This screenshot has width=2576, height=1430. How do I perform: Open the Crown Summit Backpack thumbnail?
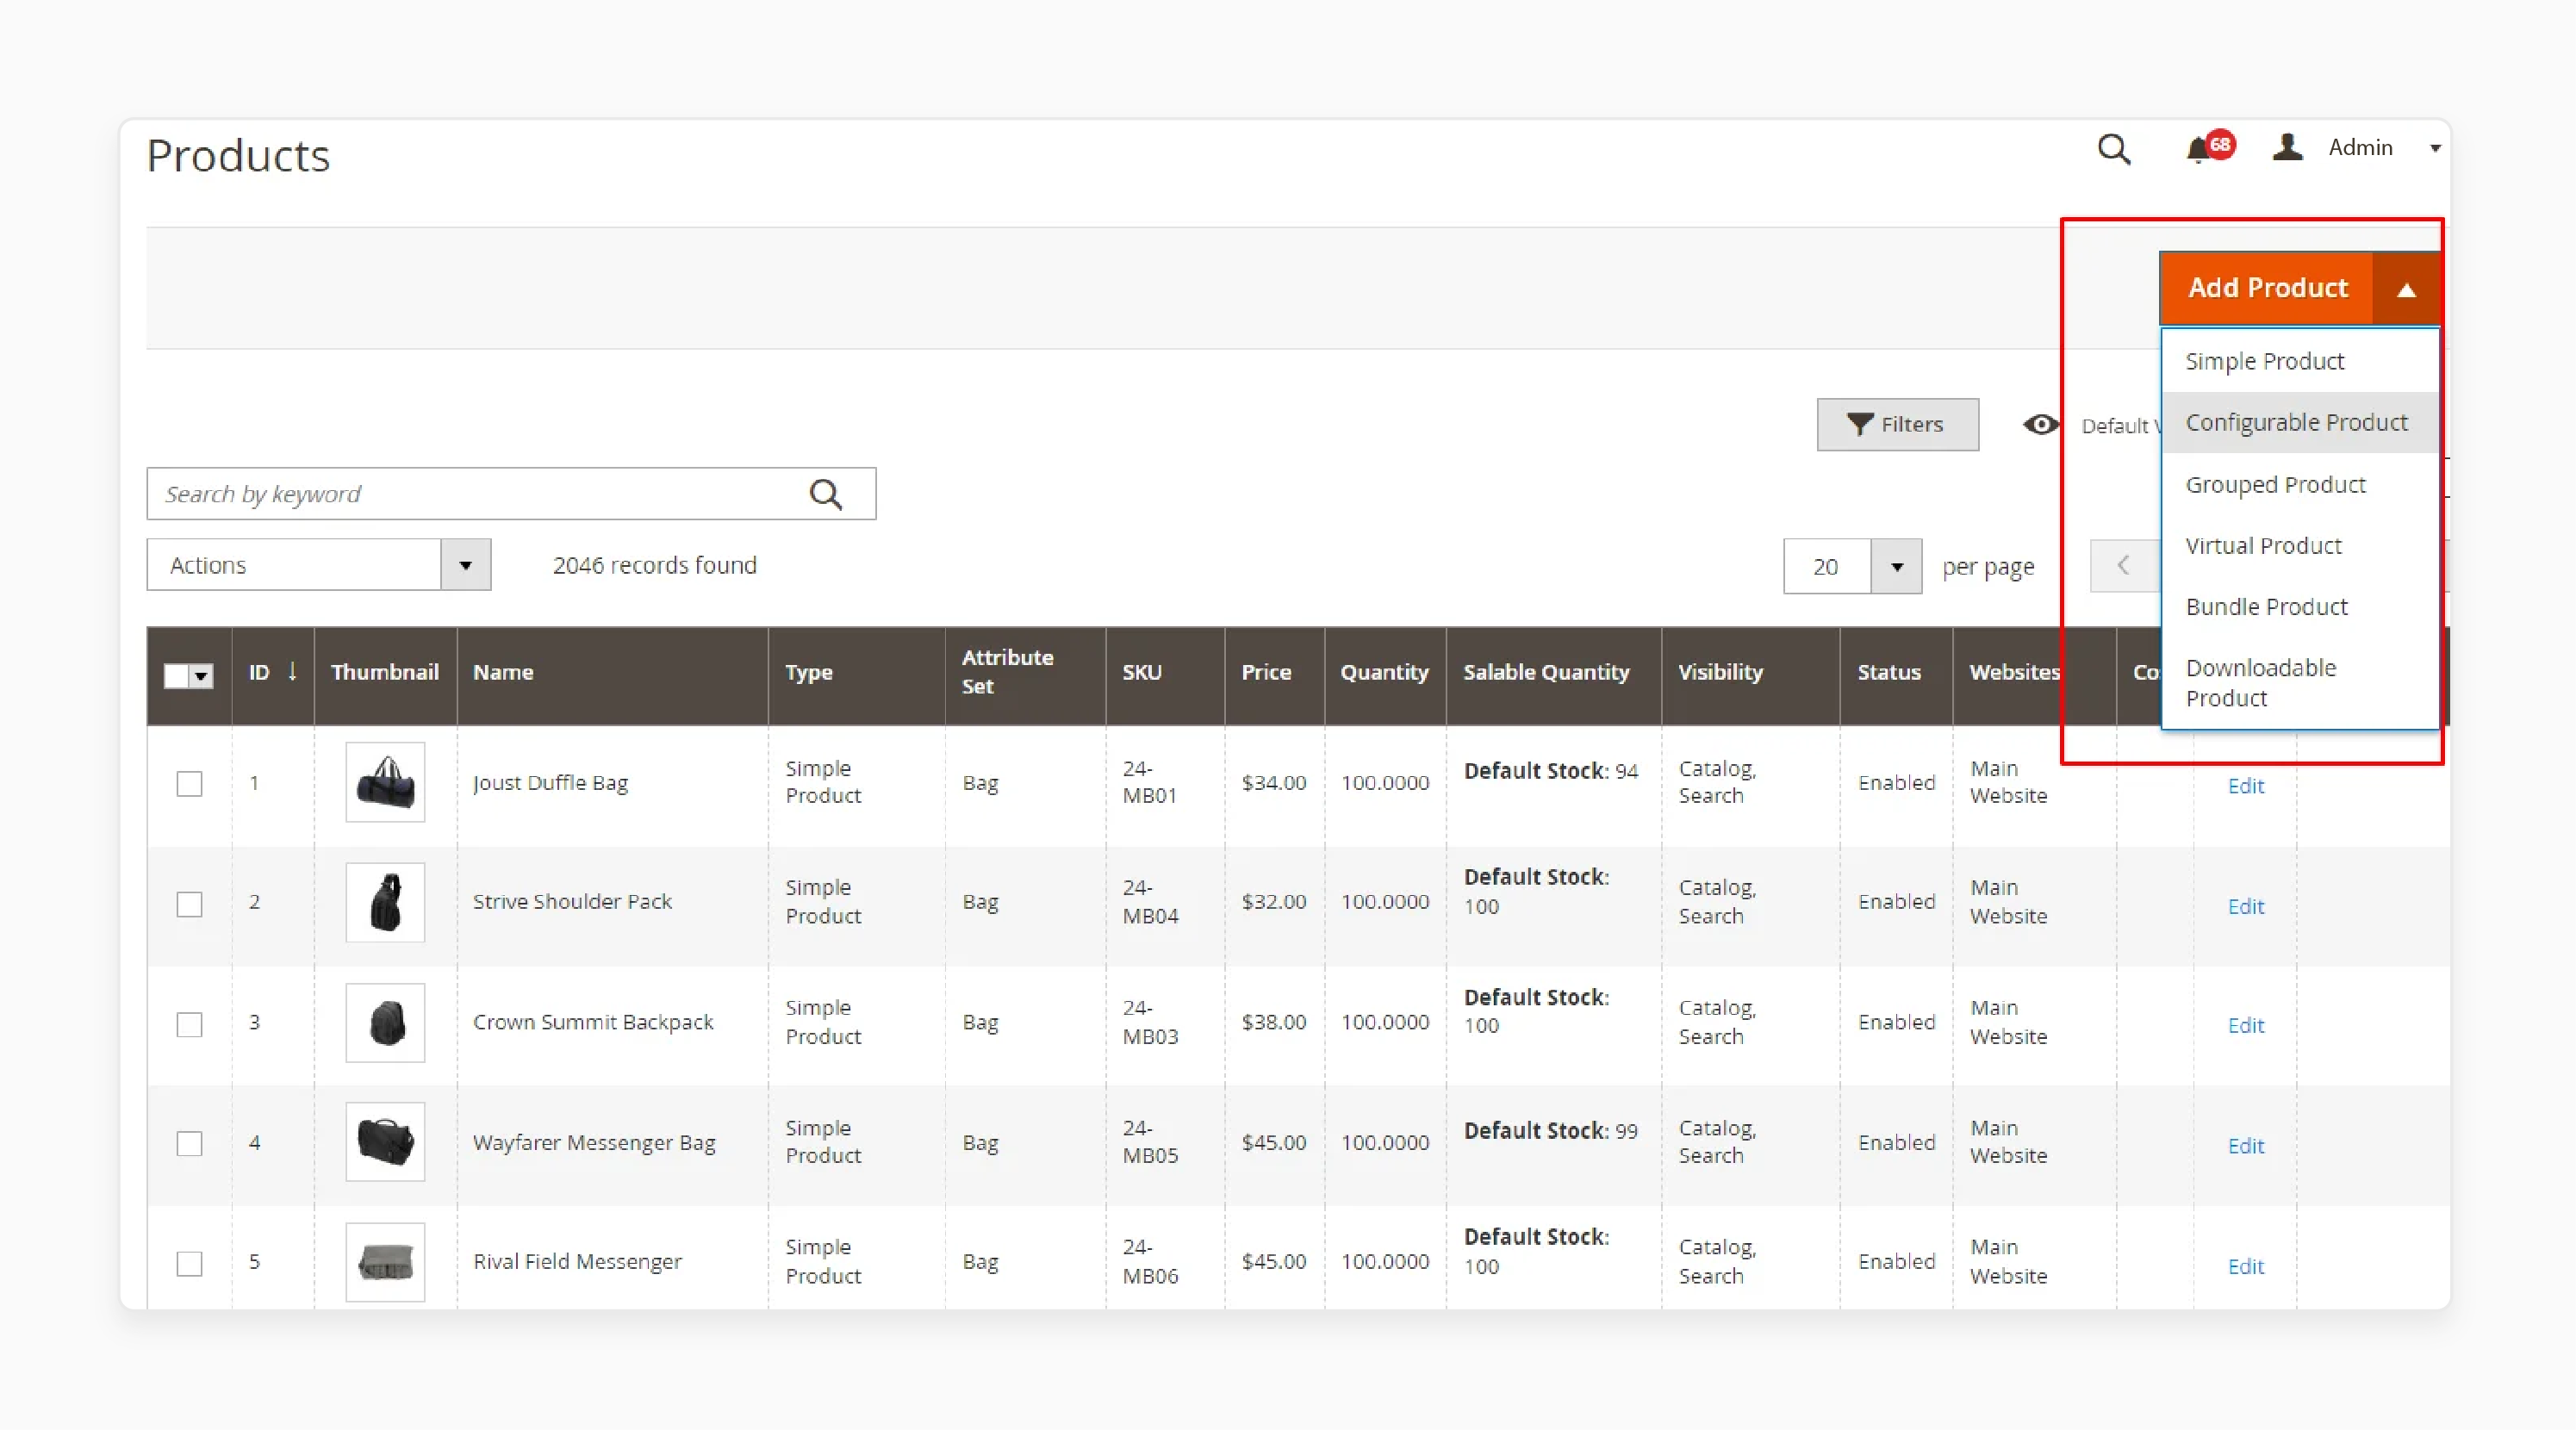[x=385, y=1022]
